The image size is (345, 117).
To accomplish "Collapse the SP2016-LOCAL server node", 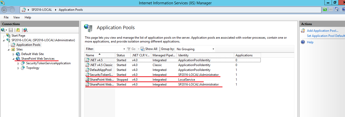I will point(4,40).
